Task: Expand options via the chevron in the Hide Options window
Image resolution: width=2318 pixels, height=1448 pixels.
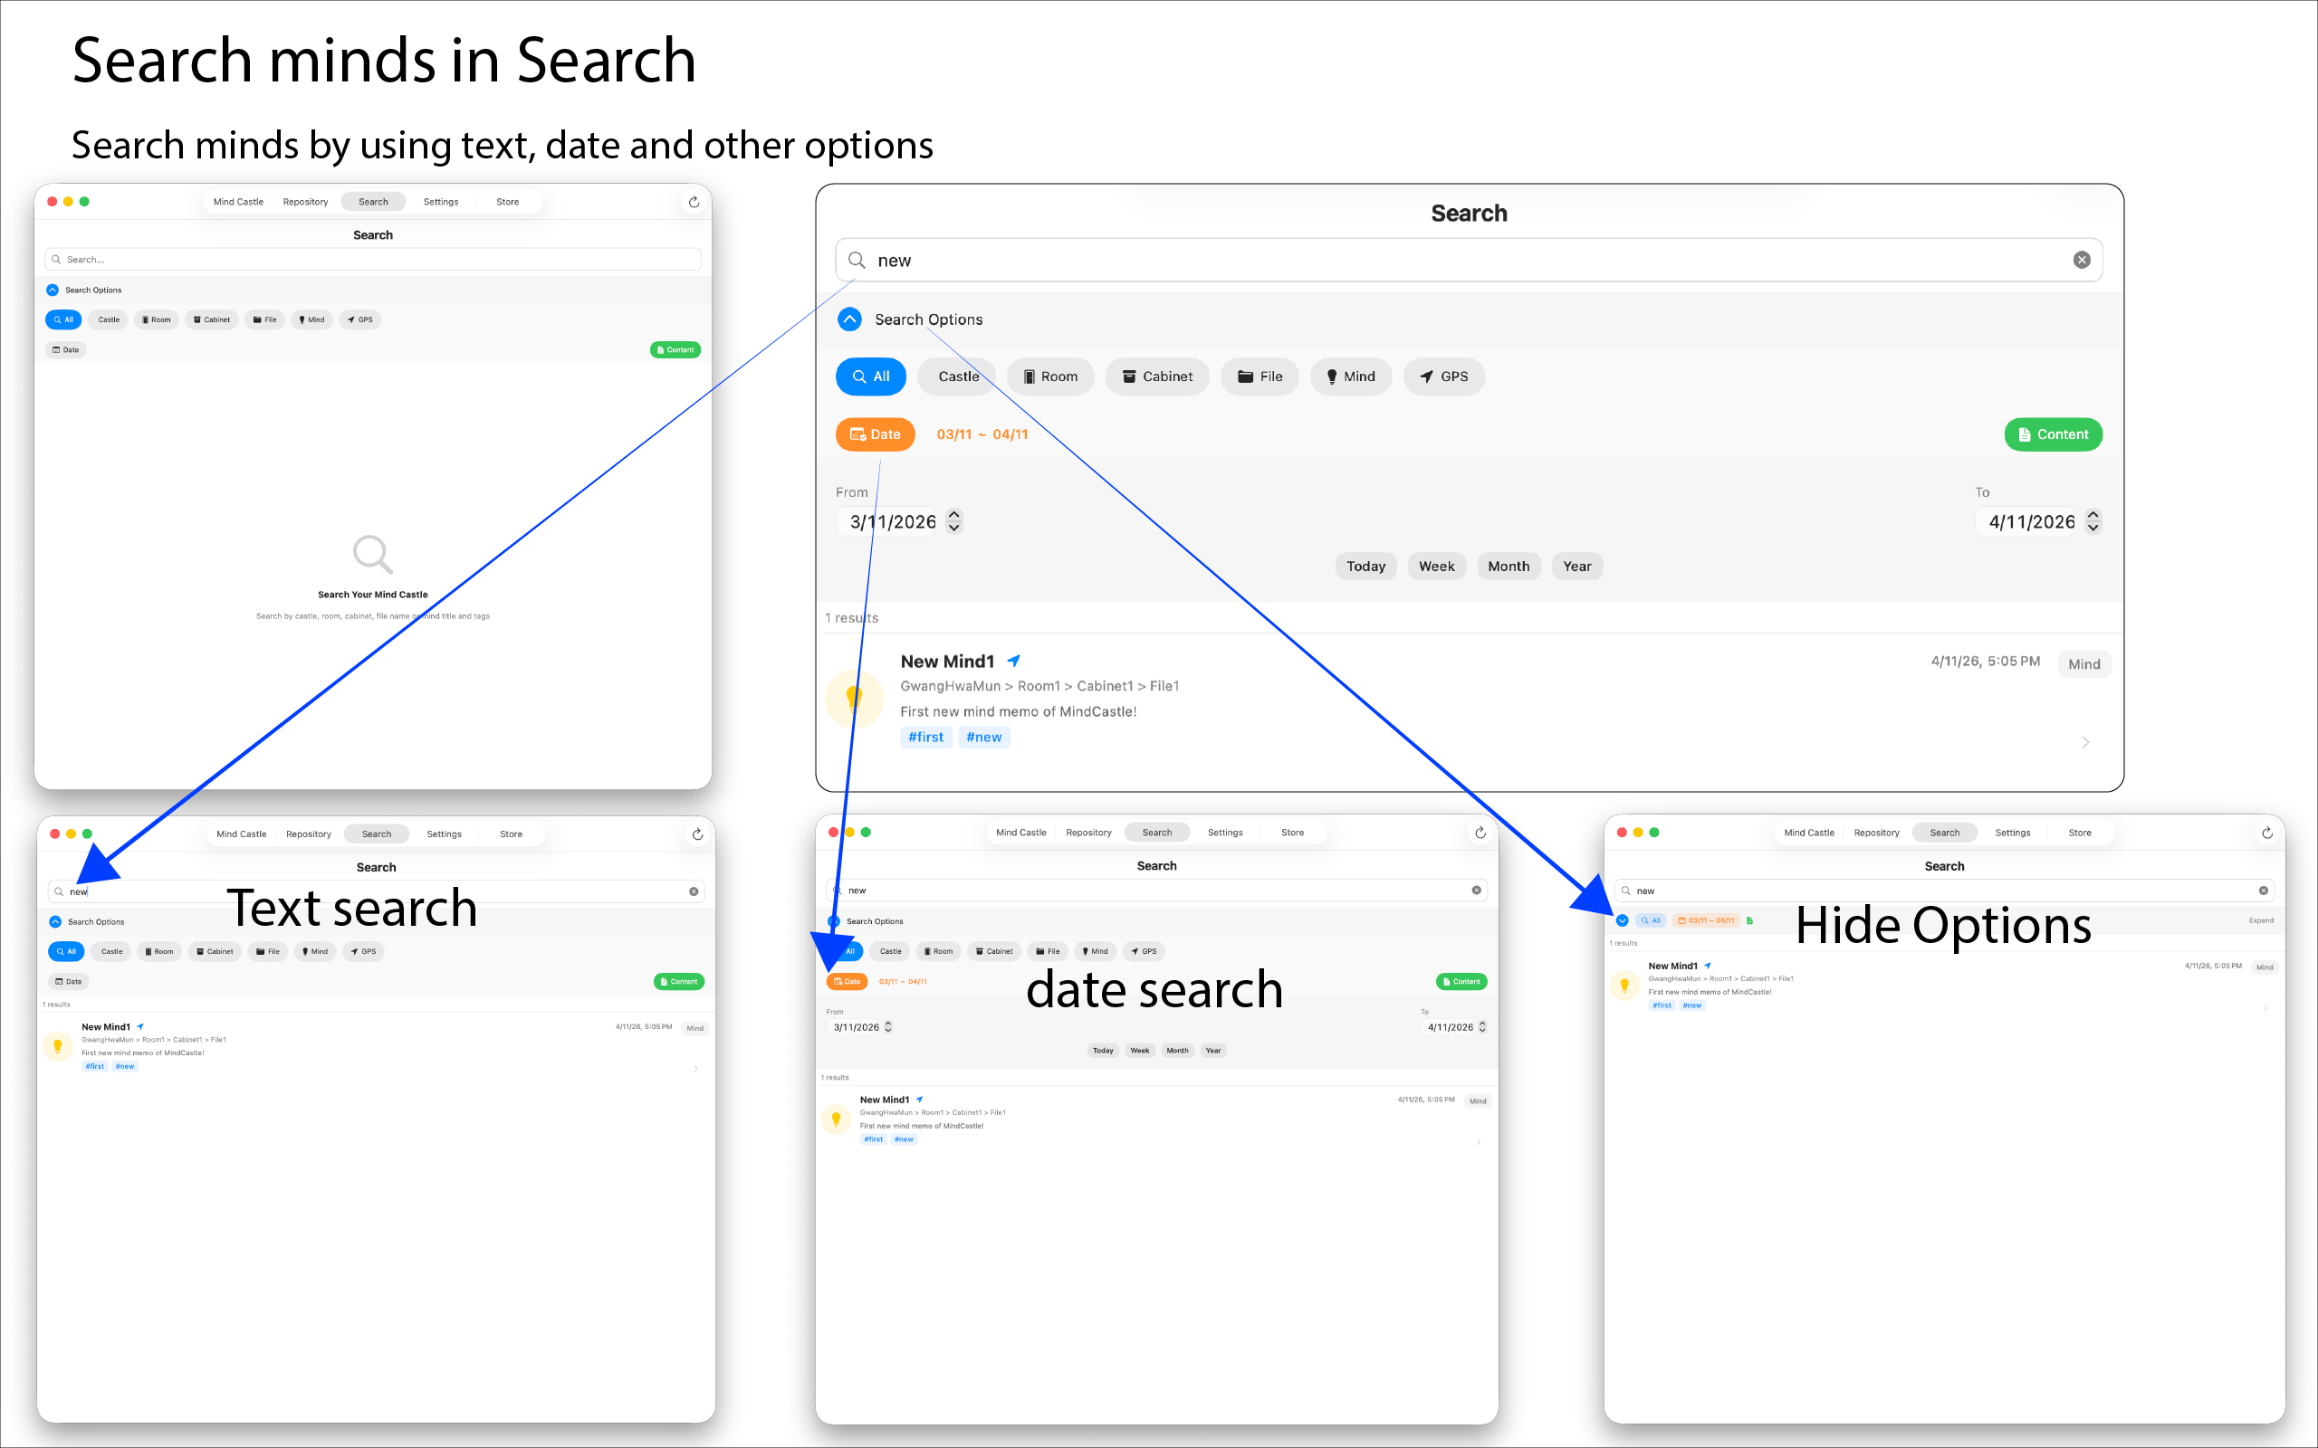Action: [1622, 920]
